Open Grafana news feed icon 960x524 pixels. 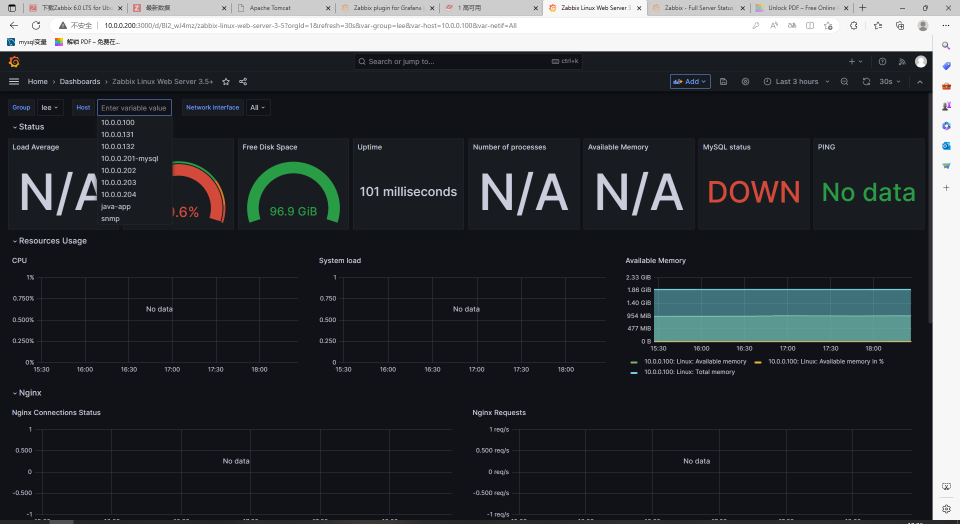(x=902, y=61)
